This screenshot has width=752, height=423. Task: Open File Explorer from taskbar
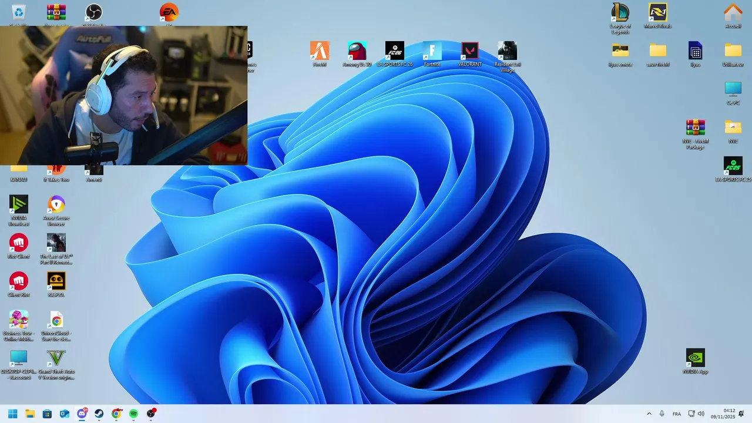point(30,414)
